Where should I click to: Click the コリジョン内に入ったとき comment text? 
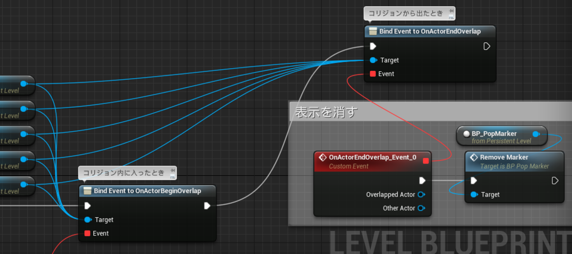123,172
